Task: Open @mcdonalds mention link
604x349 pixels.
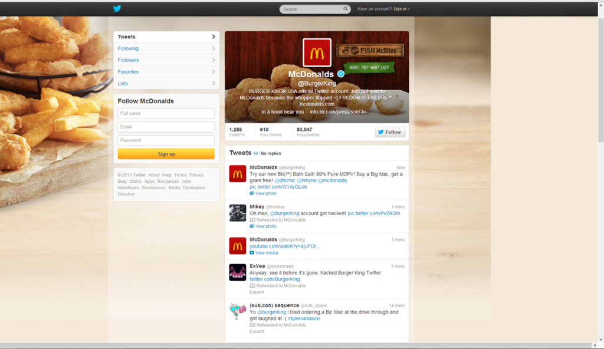Action: pos(333,180)
